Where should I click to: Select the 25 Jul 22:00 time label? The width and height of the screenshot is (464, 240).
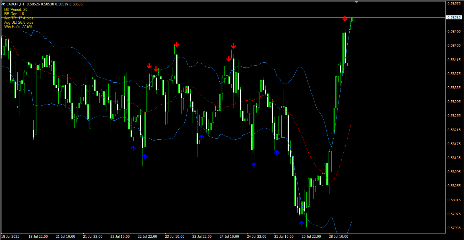(311, 237)
